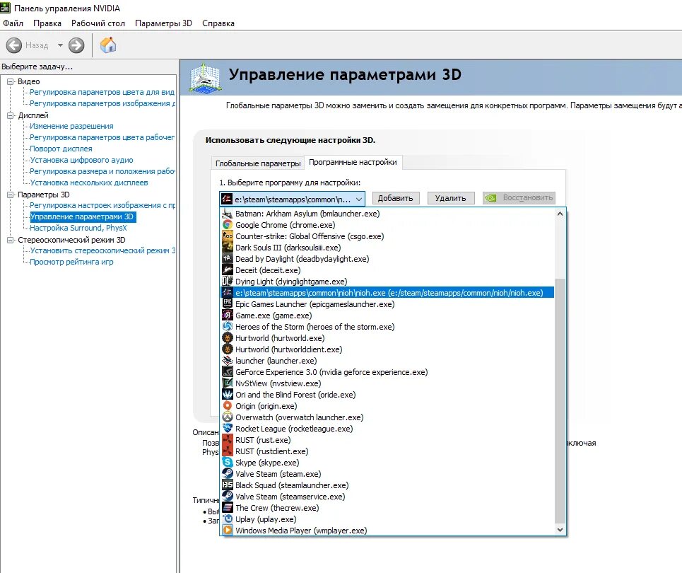Open Изменение разрешения link
This screenshot has width=682, height=573.
coord(71,126)
